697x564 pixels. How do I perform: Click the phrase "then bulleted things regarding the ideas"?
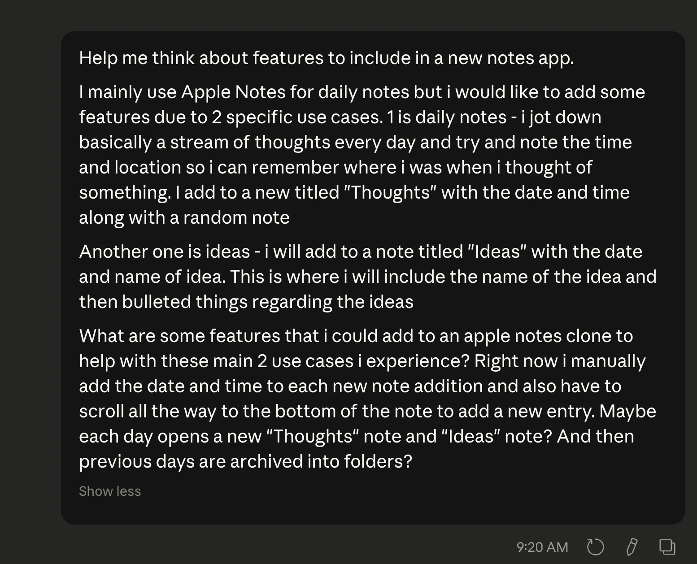[246, 302]
